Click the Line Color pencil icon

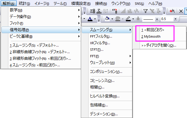point(128,19)
